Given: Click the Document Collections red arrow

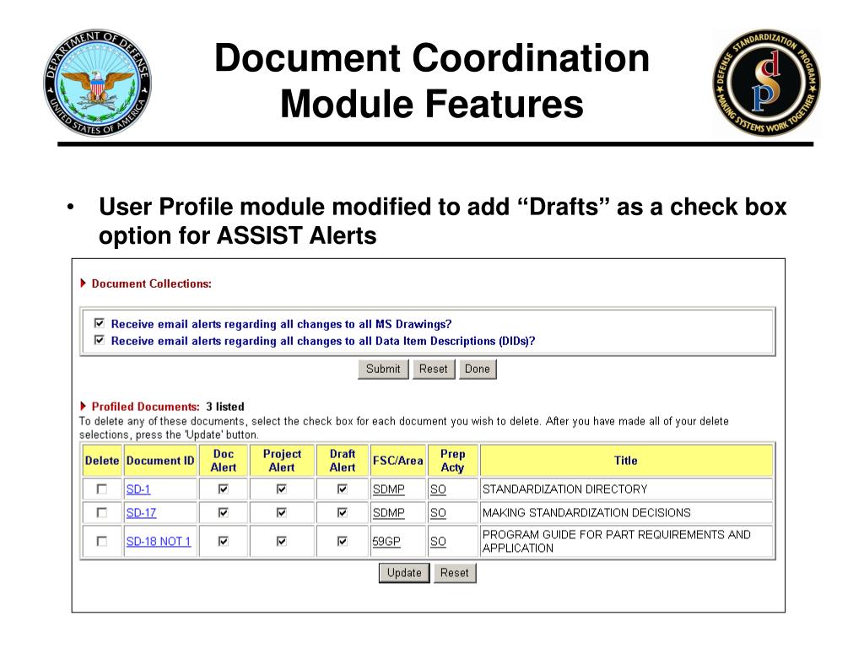Looking at the screenshot, I should point(84,283).
